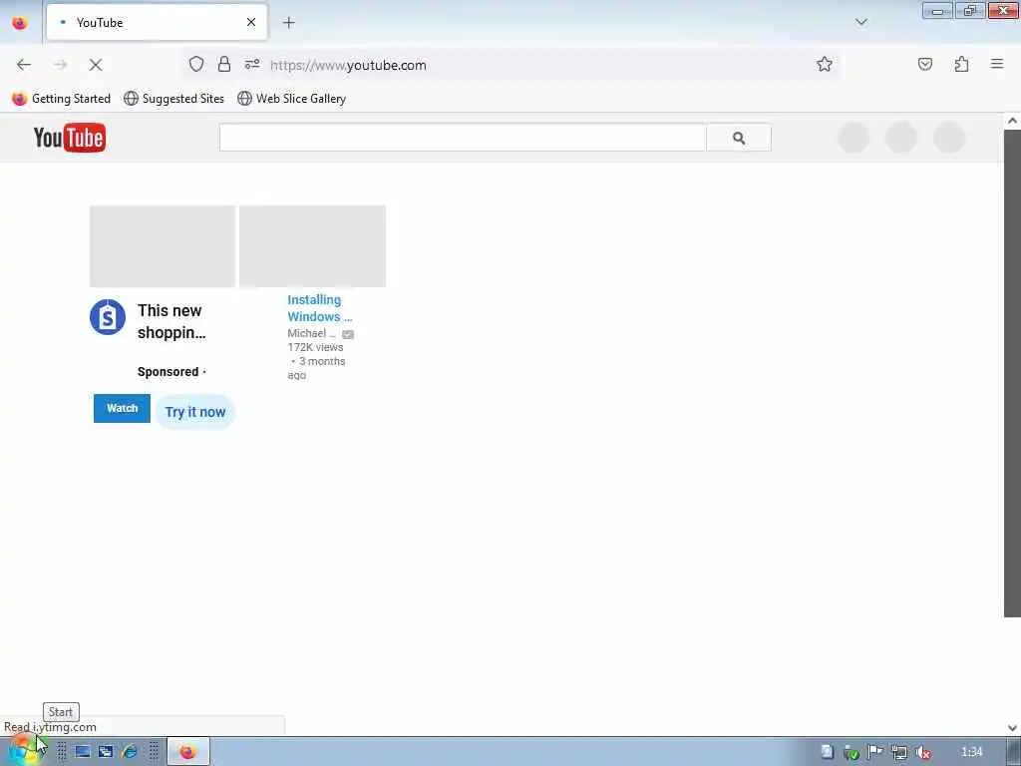Bookmark this page with the star icon
Viewport: 1021px width, 766px height.
[x=825, y=64]
